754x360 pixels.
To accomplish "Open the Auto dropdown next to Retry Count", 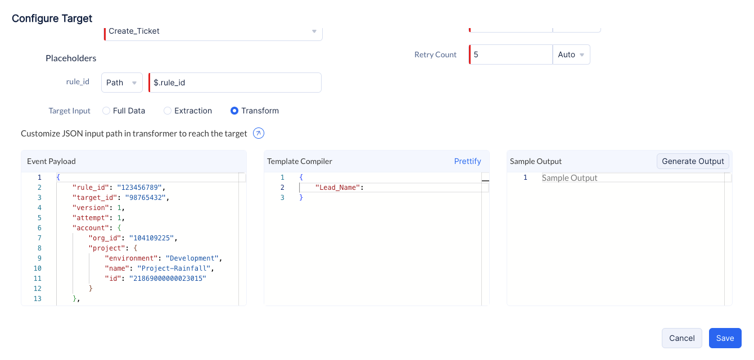I will pyautogui.click(x=571, y=54).
